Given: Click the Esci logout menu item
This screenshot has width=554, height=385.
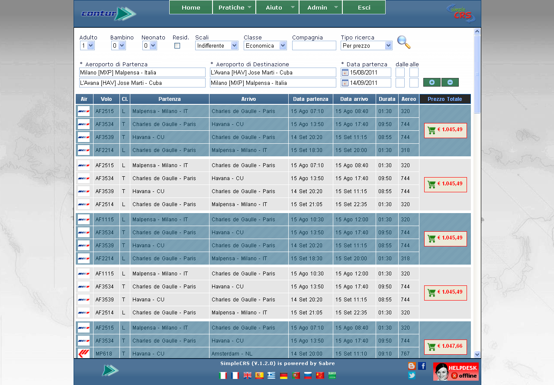Looking at the screenshot, I should point(364,7).
